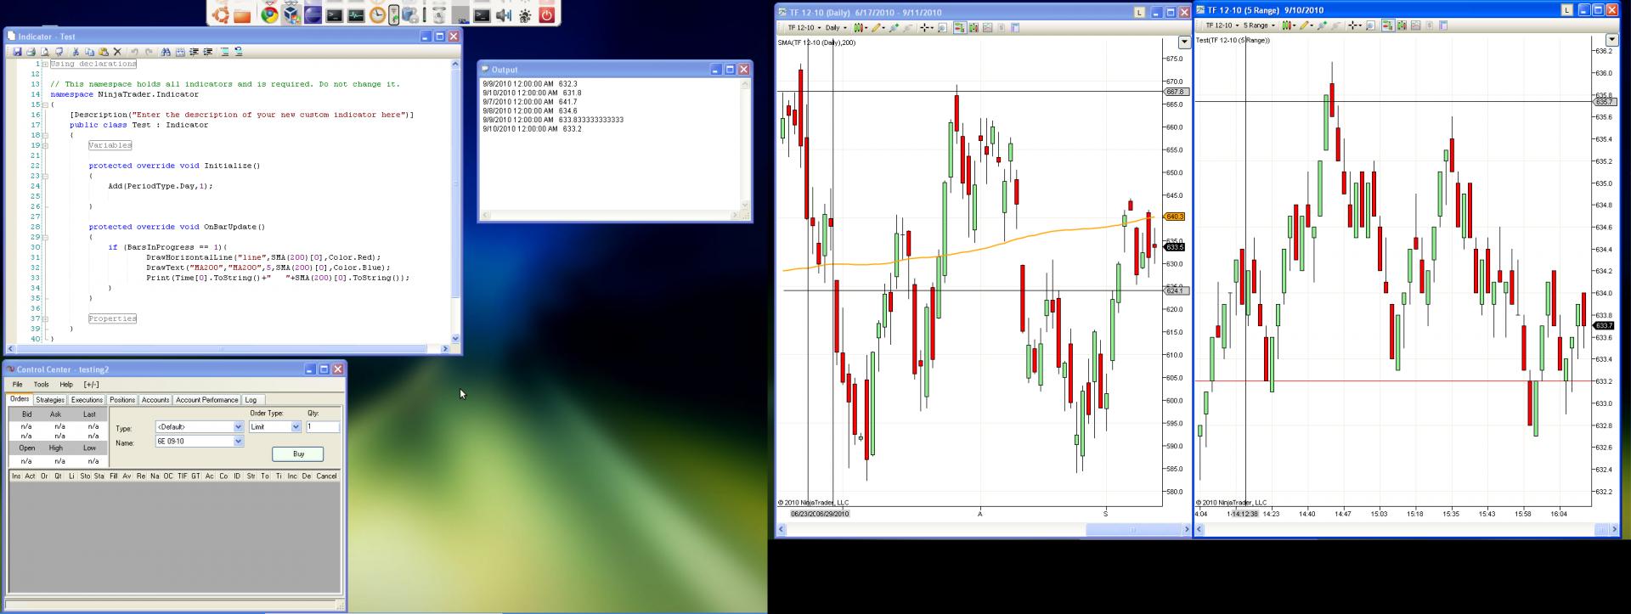This screenshot has width=1631, height=614.
Task: Select the drawing pencil tool on the Daily chart
Action: 877,28
